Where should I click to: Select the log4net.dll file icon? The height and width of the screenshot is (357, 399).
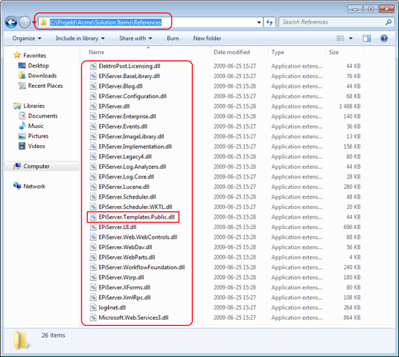pos(93,307)
